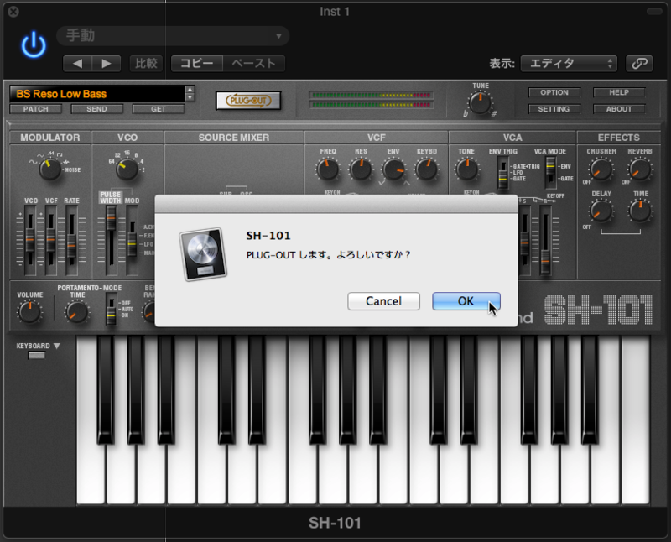Click the Effects TIME knob
Screen dimensions: 671x542
point(640,211)
